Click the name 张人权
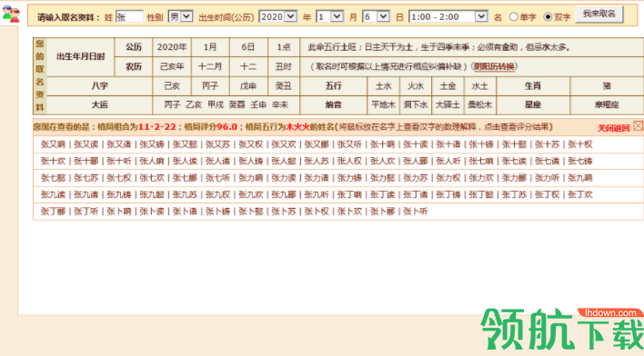Image resolution: width=644 pixels, height=356 pixels. (x=349, y=161)
